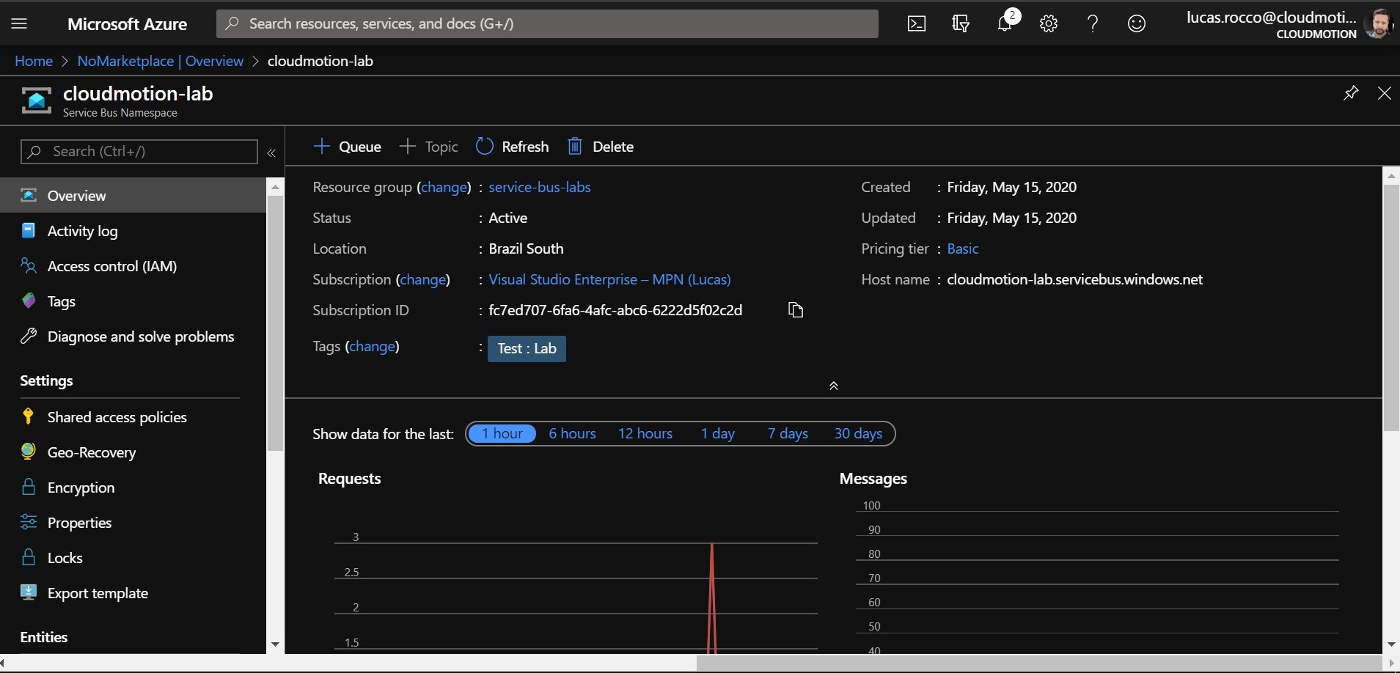Change the resource group
Screen dimensions: 1400x673
(444, 187)
